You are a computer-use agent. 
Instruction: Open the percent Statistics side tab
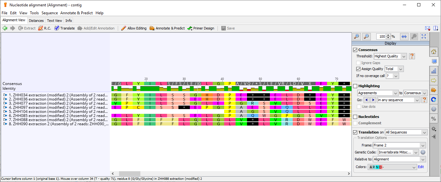tap(434, 119)
